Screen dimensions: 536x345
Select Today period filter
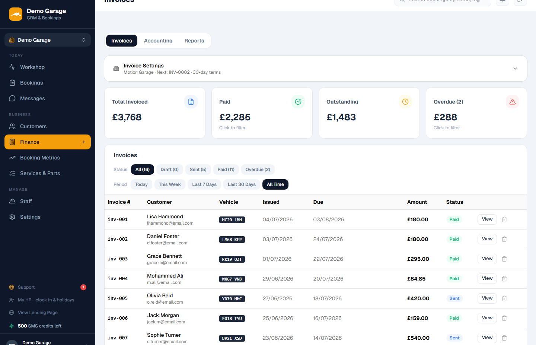(x=141, y=184)
